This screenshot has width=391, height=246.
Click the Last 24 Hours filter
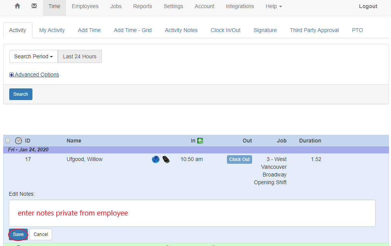[80, 56]
